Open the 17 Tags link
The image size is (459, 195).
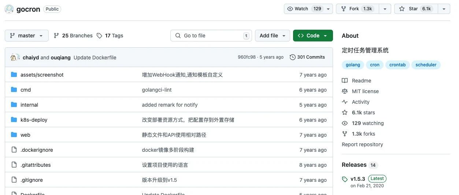pyautogui.click(x=110, y=36)
